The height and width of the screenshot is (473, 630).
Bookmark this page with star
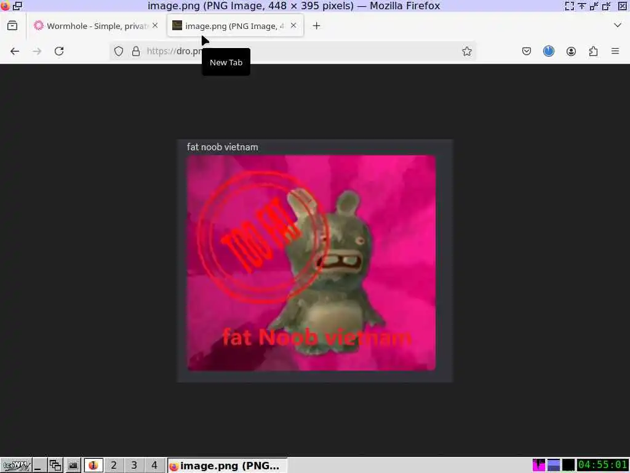tap(466, 51)
